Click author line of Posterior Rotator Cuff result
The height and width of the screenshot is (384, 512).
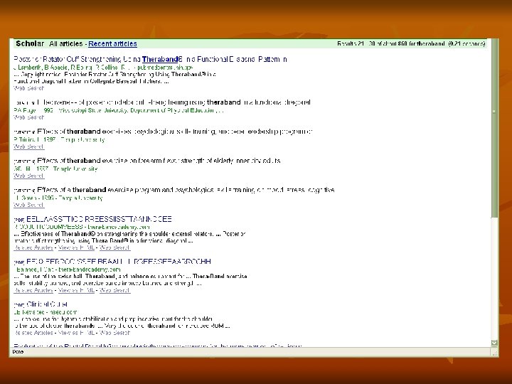click(x=103, y=68)
